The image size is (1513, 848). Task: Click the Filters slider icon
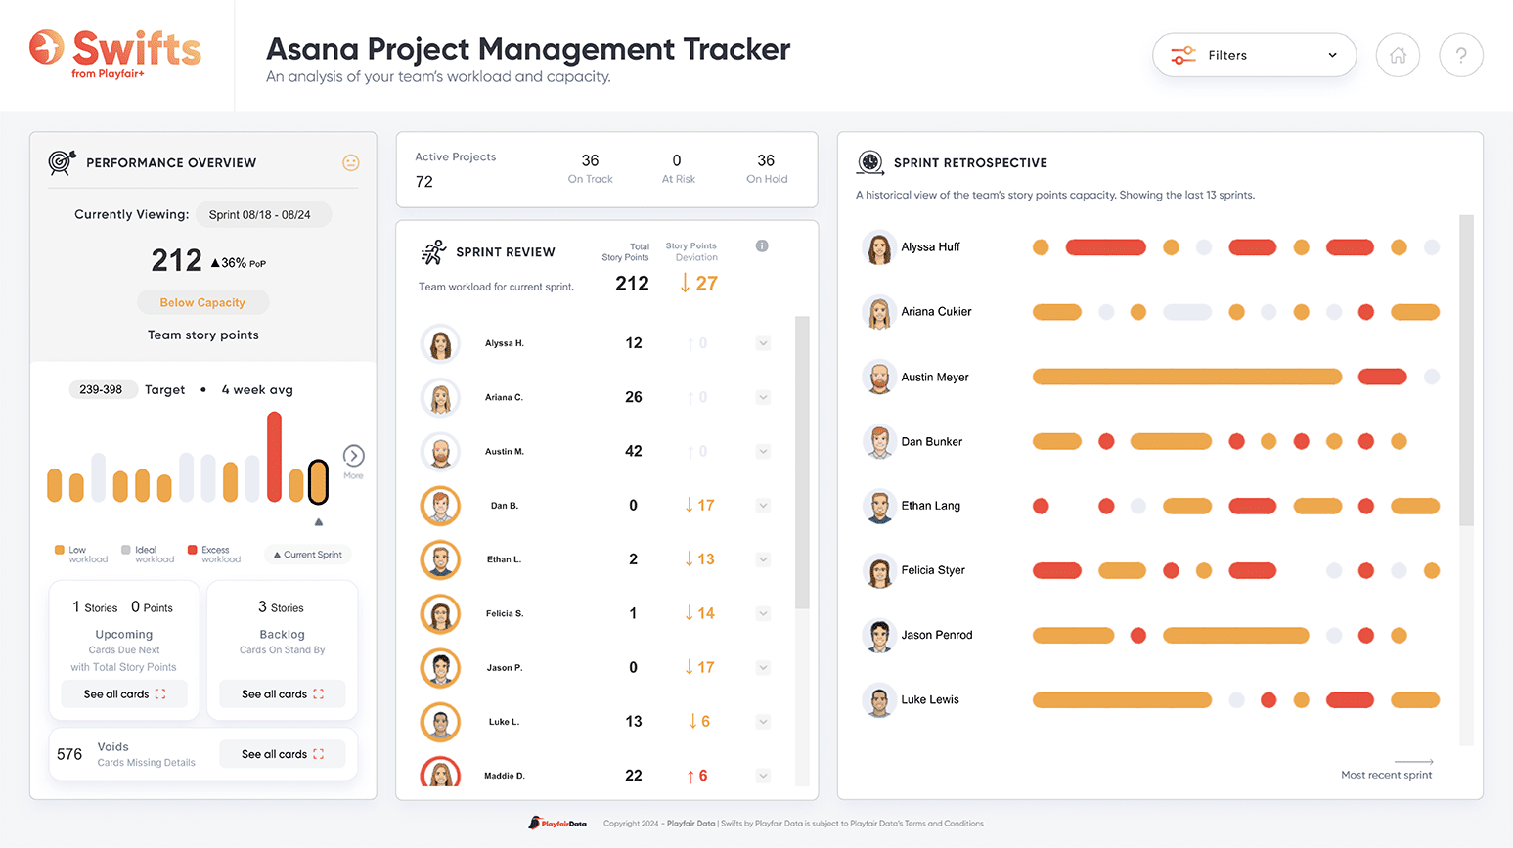click(x=1183, y=55)
